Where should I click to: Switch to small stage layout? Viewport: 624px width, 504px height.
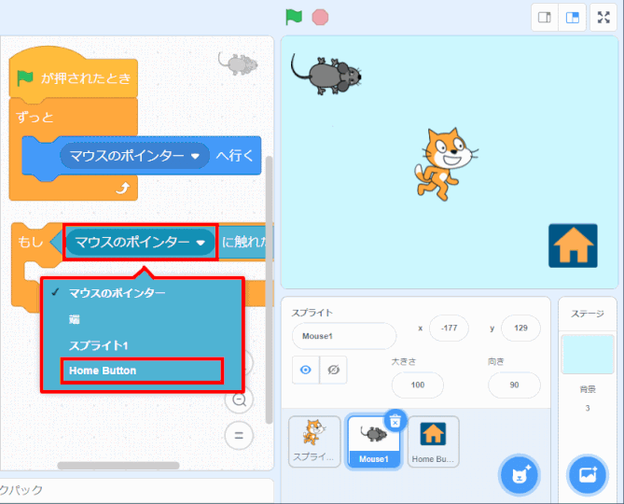pyautogui.click(x=545, y=17)
